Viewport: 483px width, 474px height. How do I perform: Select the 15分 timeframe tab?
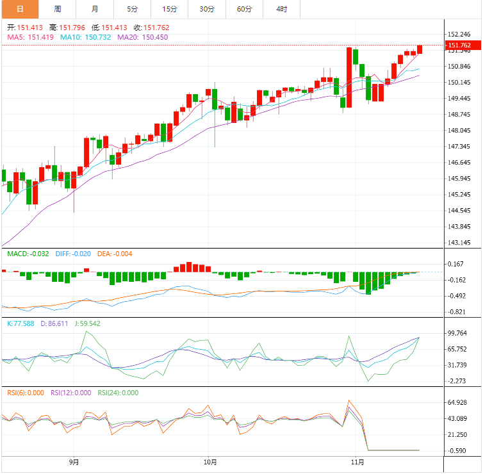[x=170, y=9]
